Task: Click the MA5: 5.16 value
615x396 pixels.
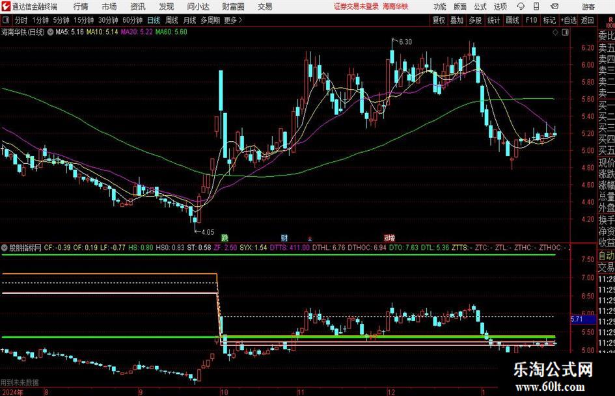Action: click(70, 32)
